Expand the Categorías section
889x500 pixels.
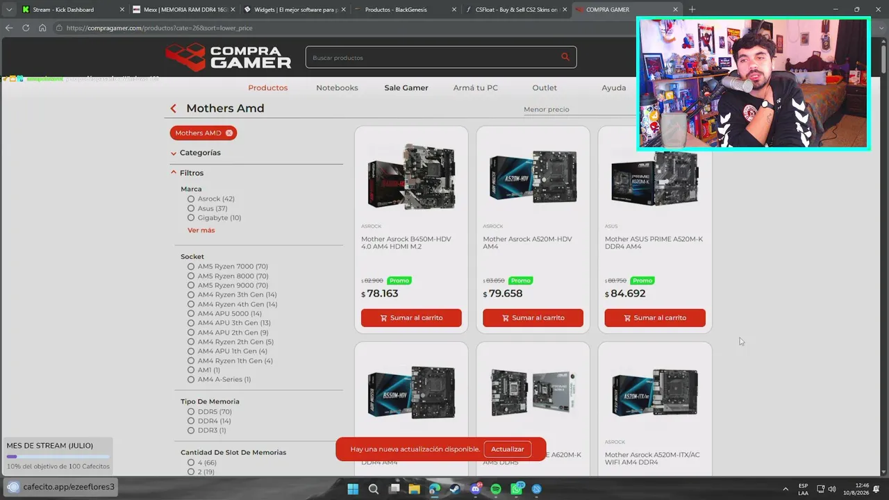pos(196,153)
